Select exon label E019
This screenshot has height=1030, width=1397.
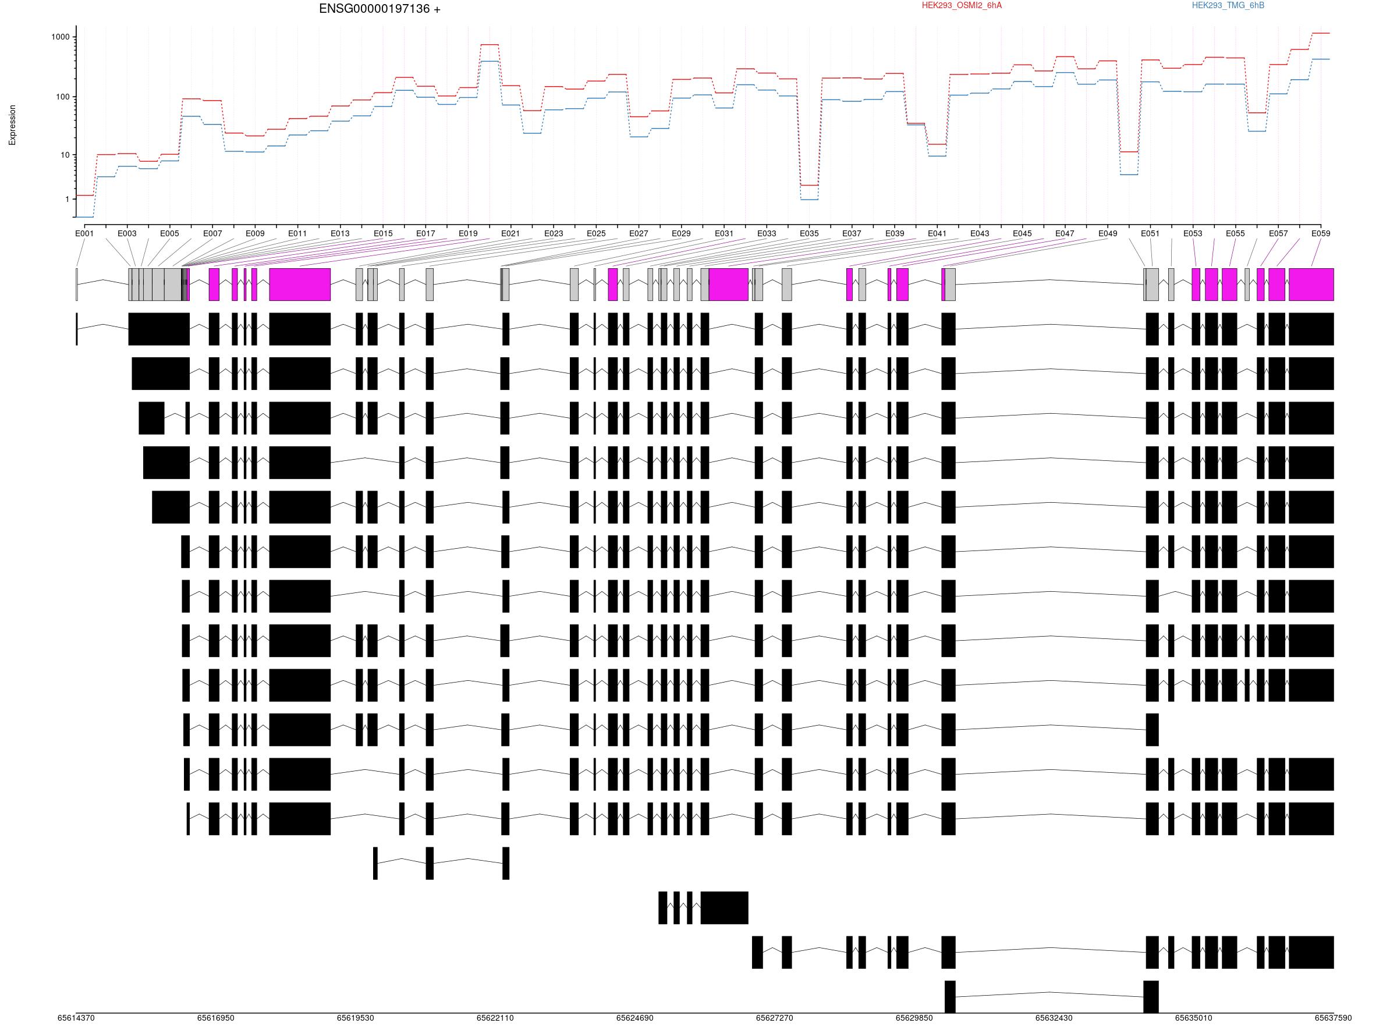point(468,234)
